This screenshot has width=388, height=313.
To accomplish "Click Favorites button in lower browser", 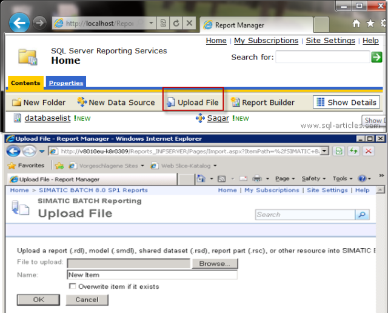I will [x=25, y=166].
